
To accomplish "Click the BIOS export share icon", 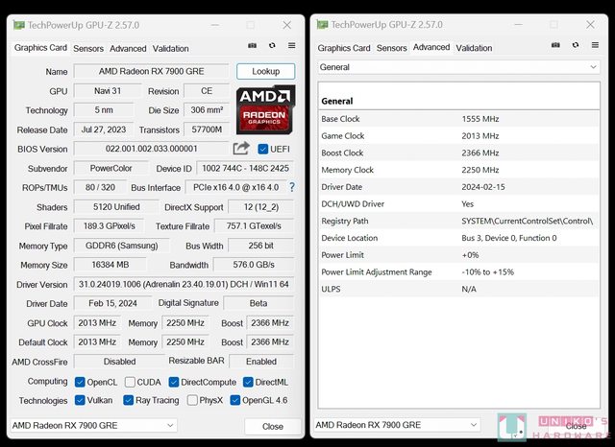I will pyautogui.click(x=240, y=149).
